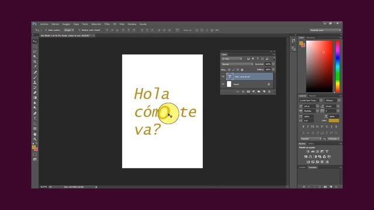Select the Quick Selection tool
Viewport: 374px width, 210px height.
[x=35, y=57]
